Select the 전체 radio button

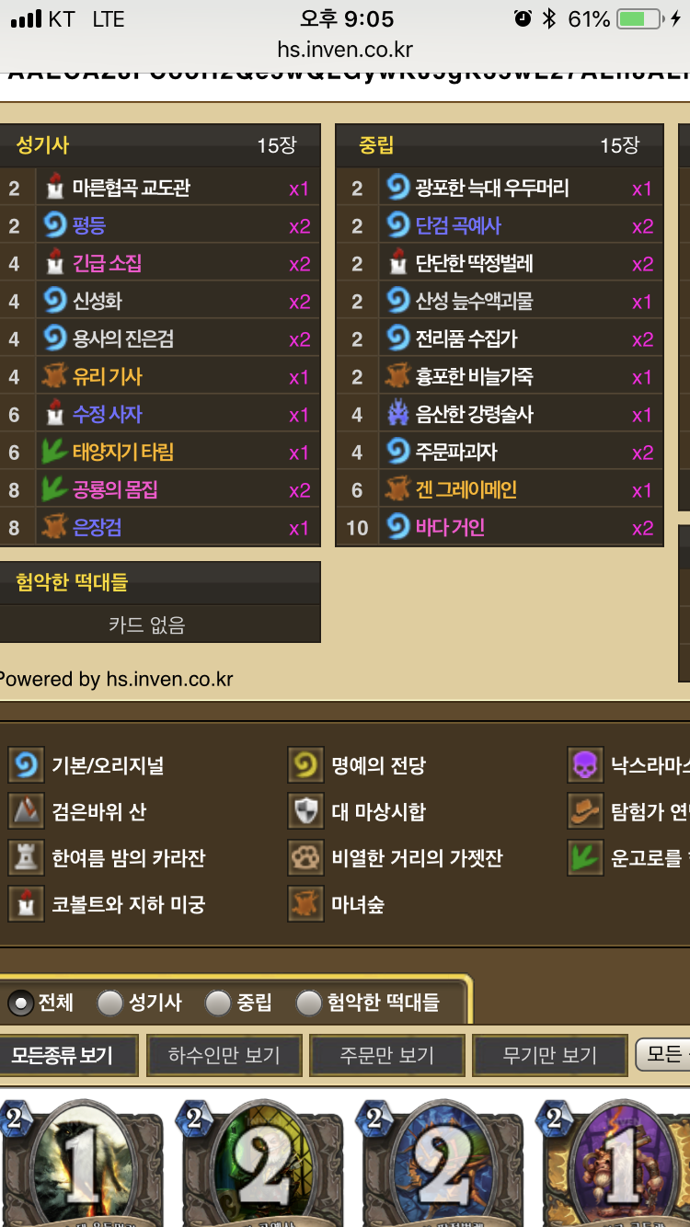point(20,1003)
